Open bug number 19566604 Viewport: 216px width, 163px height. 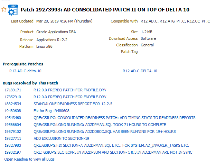tap(13, 125)
